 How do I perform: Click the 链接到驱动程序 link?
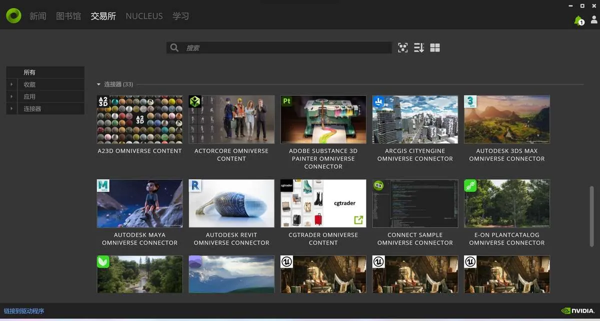24,311
